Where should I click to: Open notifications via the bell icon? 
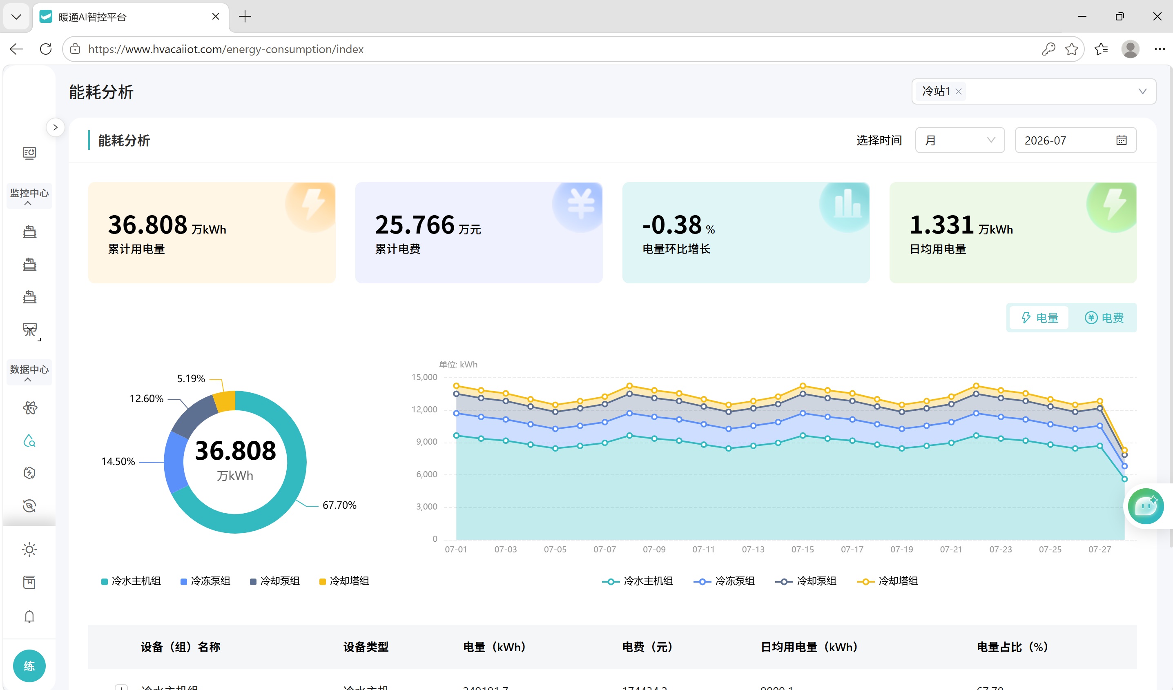[29, 617]
